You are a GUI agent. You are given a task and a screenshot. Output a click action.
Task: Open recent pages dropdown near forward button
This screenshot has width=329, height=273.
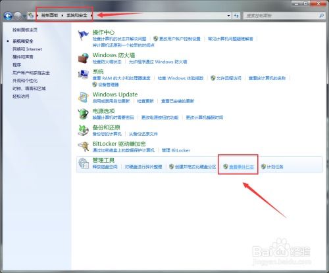tap(24, 16)
